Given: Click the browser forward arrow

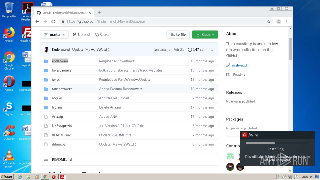Looking at the screenshot, I should click(x=45, y=21).
